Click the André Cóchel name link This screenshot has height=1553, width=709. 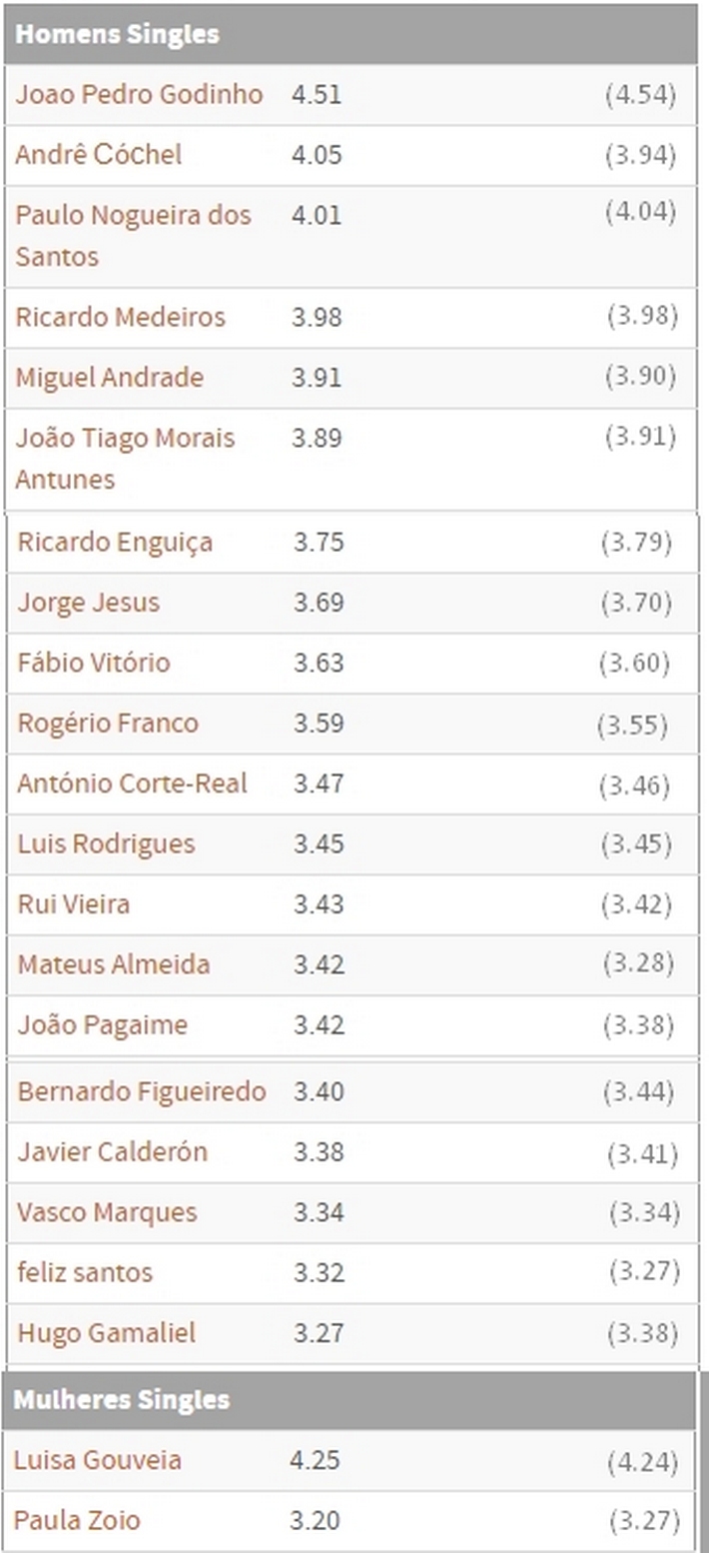[99, 155]
